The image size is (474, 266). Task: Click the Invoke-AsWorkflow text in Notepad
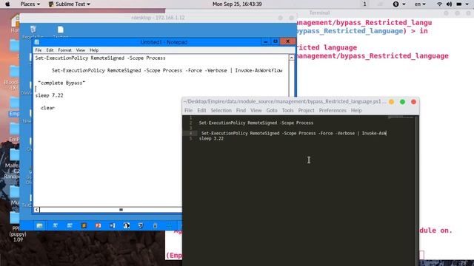[258, 70]
